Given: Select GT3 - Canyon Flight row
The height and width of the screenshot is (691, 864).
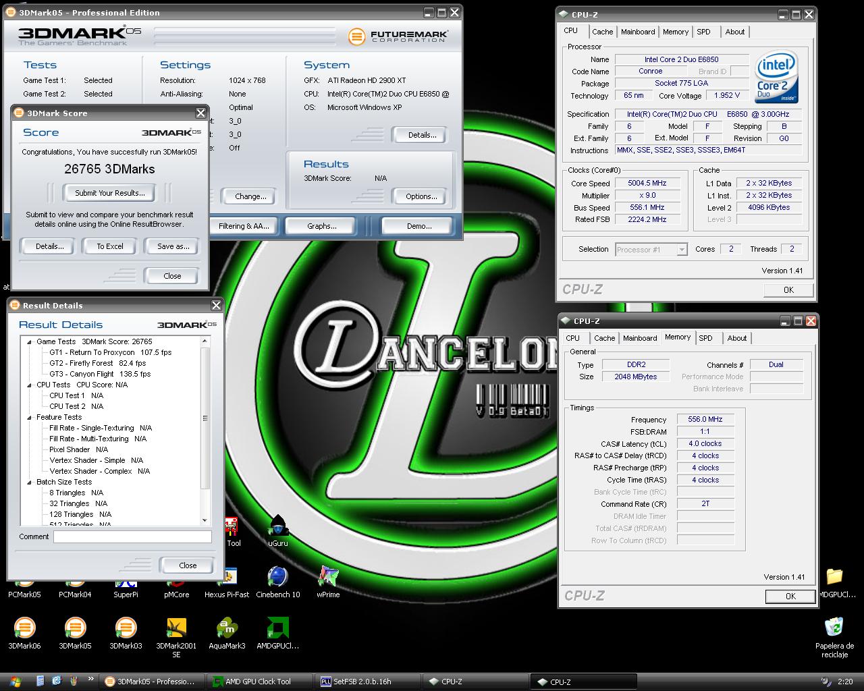Looking at the screenshot, I should [x=100, y=374].
